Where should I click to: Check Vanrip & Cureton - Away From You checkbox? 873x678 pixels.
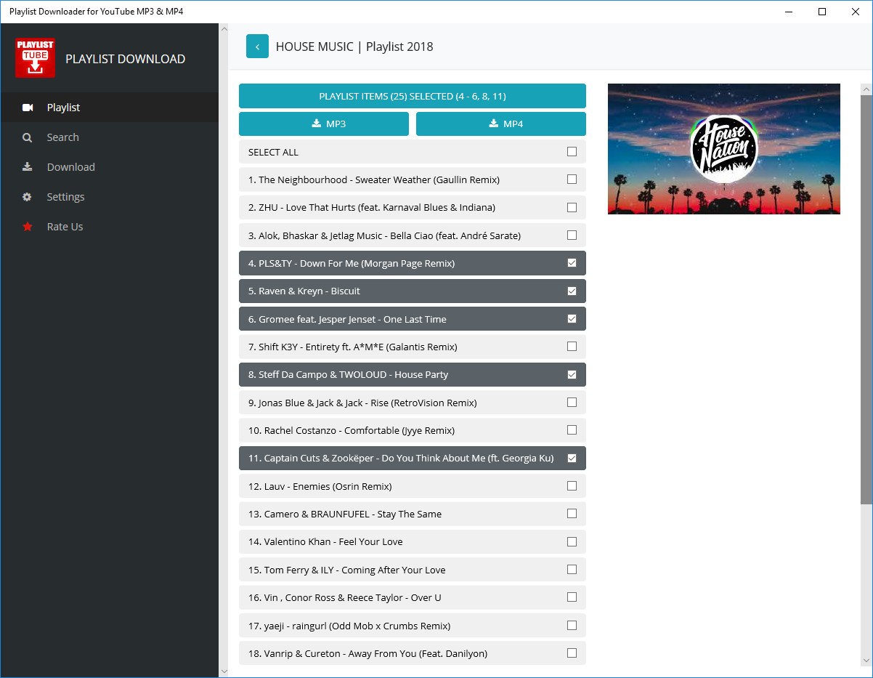click(x=572, y=653)
